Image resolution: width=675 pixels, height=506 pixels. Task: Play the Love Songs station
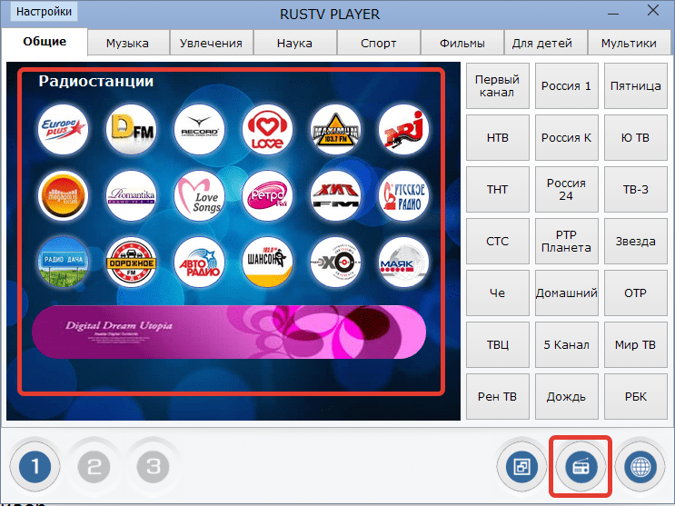pyautogui.click(x=199, y=196)
